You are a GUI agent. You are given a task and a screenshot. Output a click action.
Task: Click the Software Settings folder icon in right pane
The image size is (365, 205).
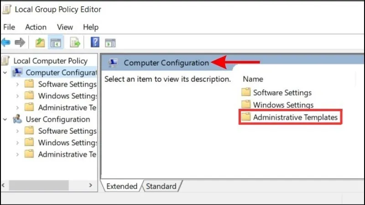pyautogui.click(x=246, y=92)
